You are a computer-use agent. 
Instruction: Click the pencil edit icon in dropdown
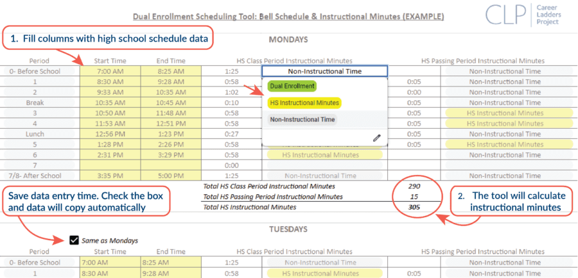376,138
